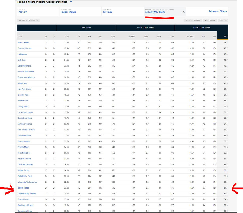Open the Los Angeles Lakers team link

(x=25, y=112)
